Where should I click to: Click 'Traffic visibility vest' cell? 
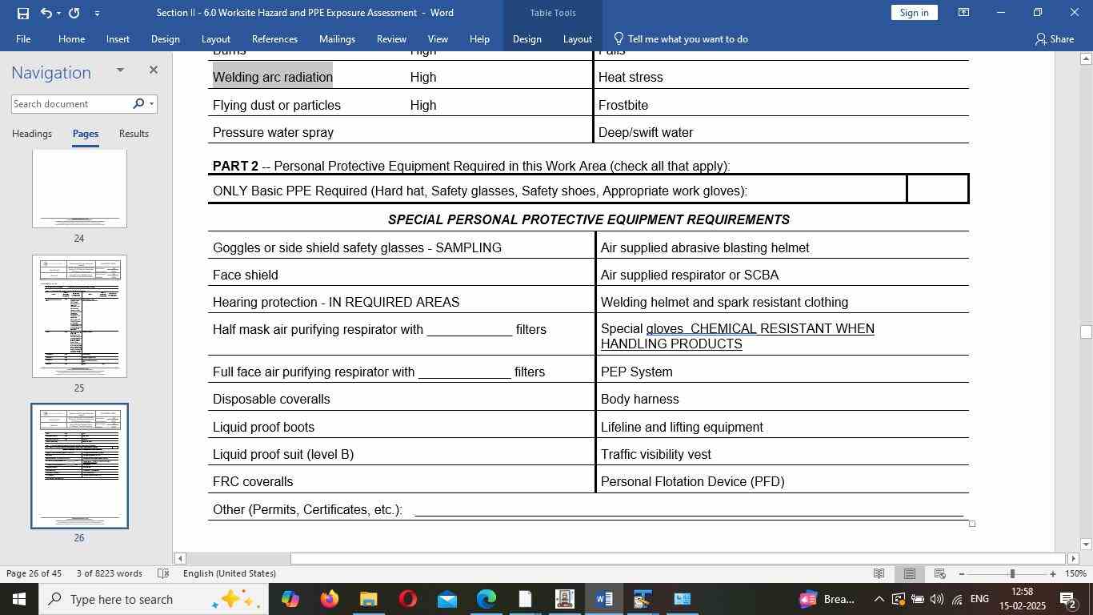[x=783, y=454]
